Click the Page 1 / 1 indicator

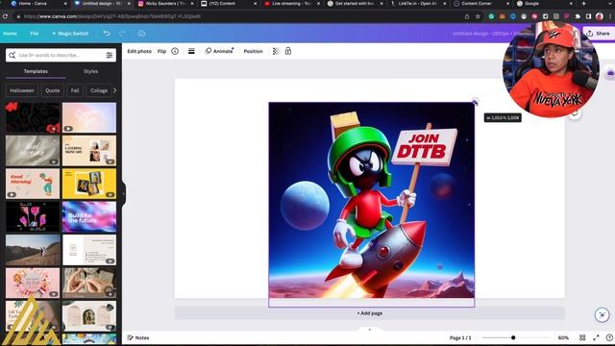click(460, 337)
